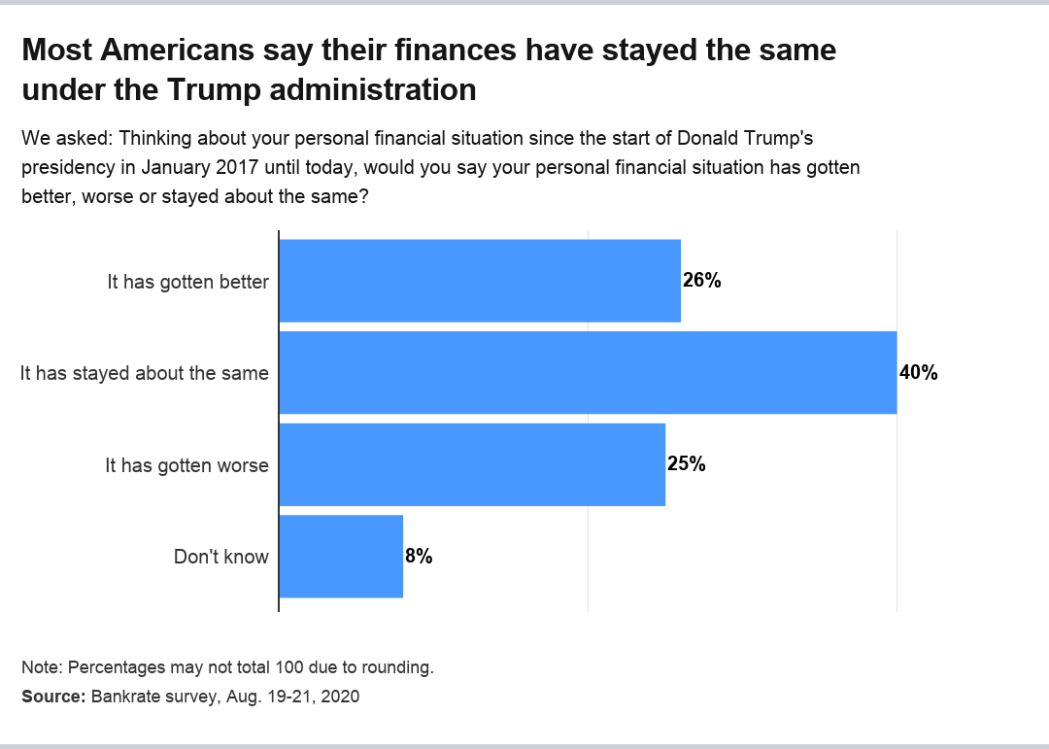Select the longest bar, "stayed about the same"
The height and width of the screenshot is (749, 1049).
587,373
